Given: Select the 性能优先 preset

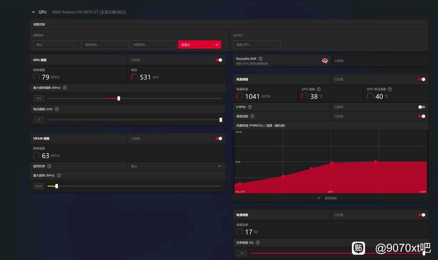Looking at the screenshot, I should click(x=153, y=45).
